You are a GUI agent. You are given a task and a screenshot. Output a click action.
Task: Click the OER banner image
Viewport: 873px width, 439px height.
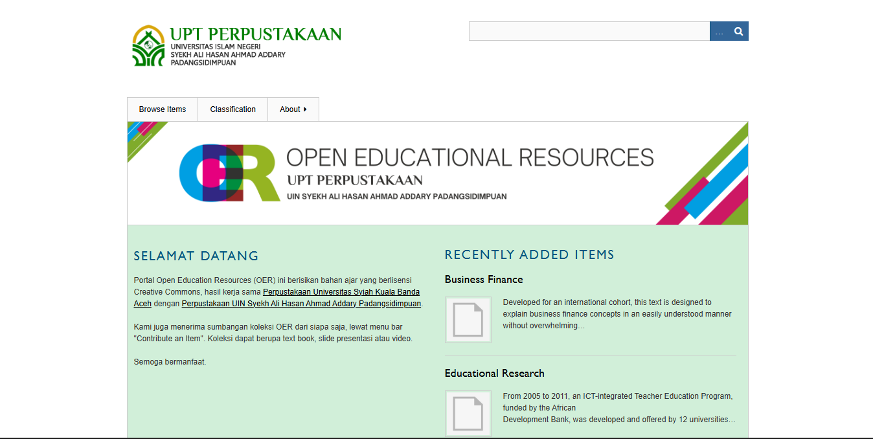point(438,174)
